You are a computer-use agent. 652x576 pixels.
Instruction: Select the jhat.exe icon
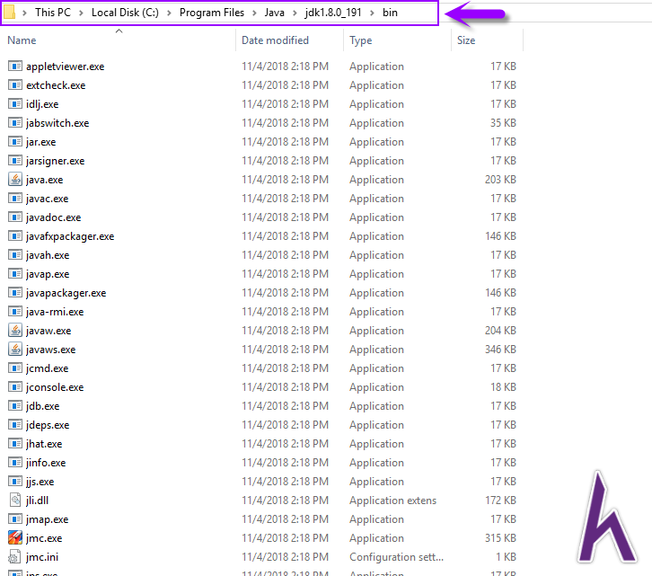15,443
